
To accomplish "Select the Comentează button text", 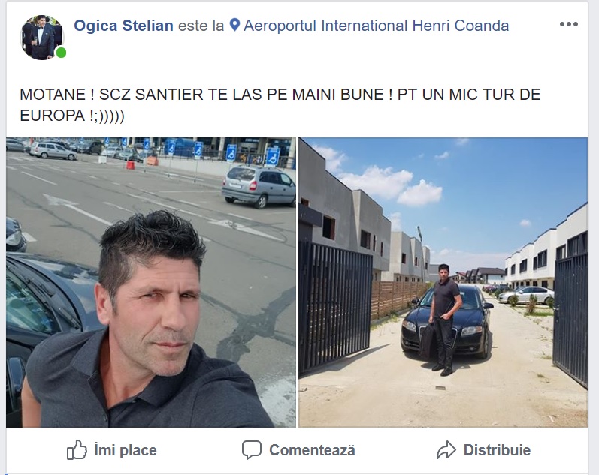I will tap(312, 450).
